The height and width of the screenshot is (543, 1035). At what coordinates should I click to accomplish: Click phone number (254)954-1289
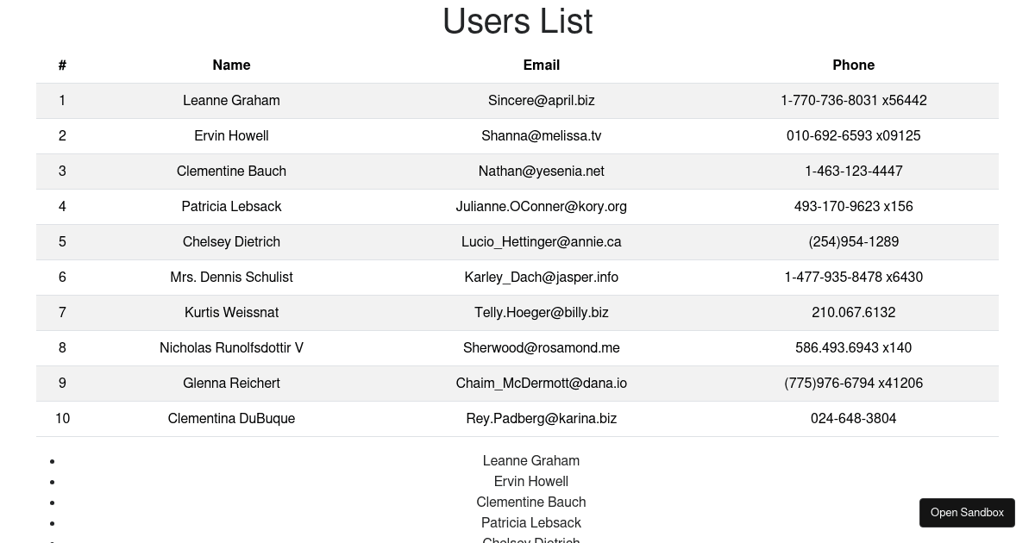click(x=853, y=242)
